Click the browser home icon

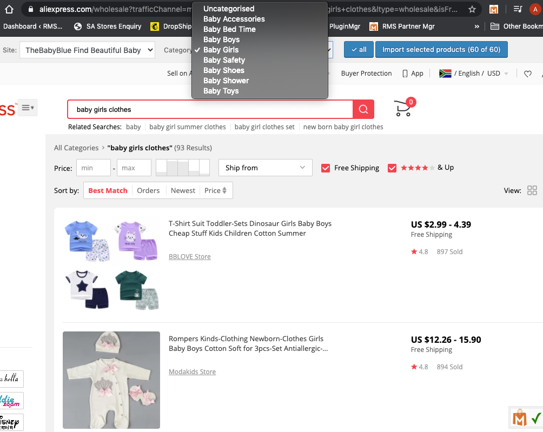point(9,9)
